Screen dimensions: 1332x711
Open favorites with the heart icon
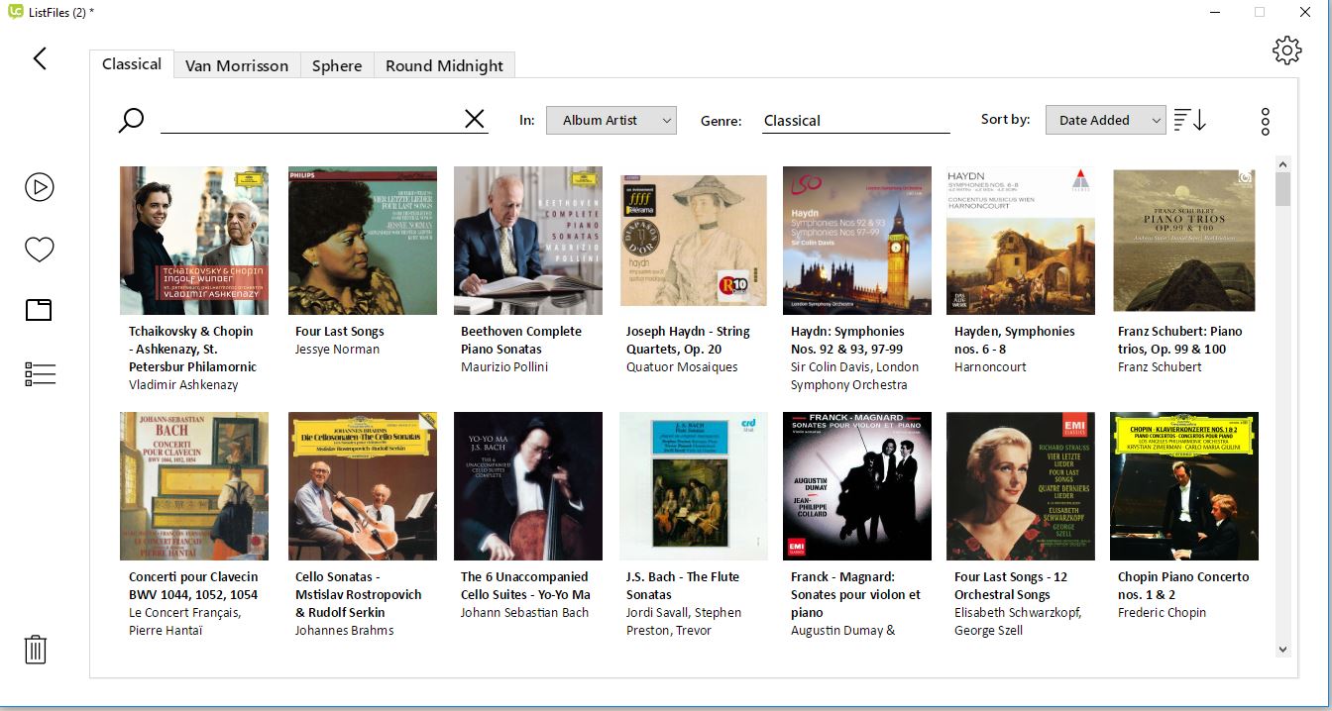(x=40, y=250)
